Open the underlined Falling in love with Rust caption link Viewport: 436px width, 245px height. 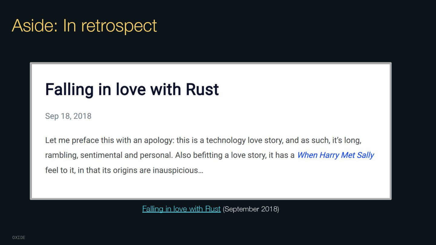tap(181, 209)
